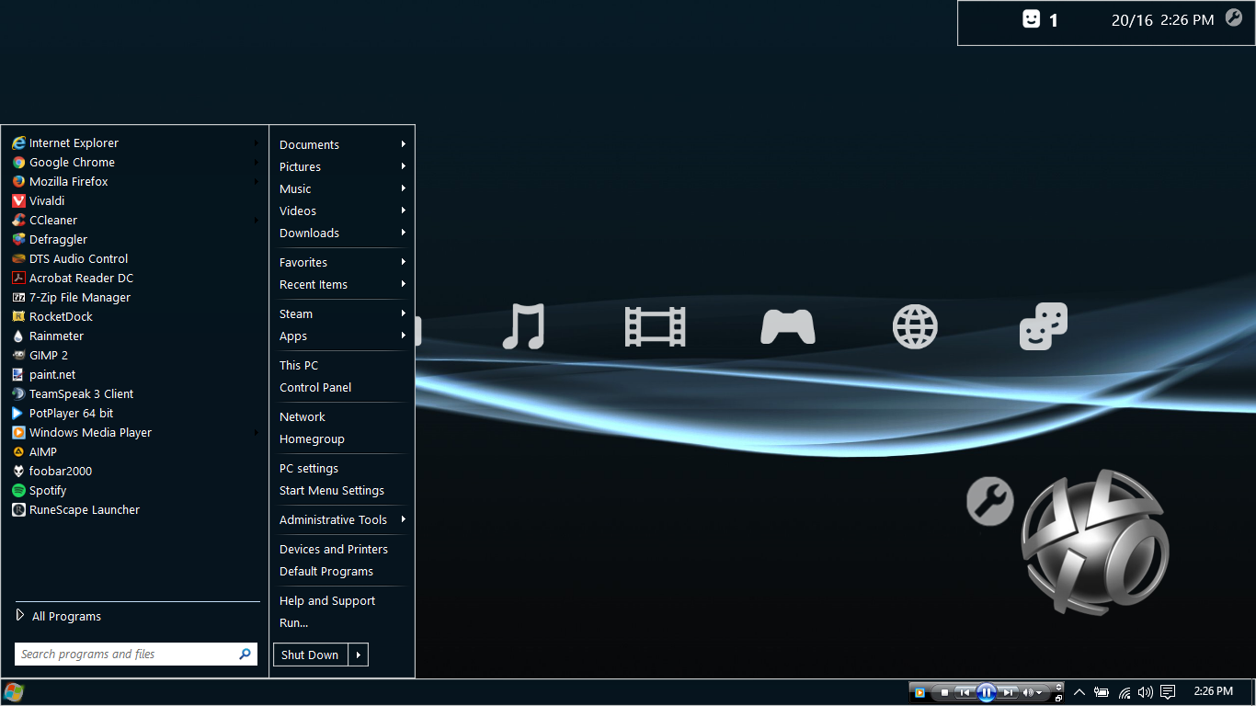Click the music note icon on desktop

523,326
